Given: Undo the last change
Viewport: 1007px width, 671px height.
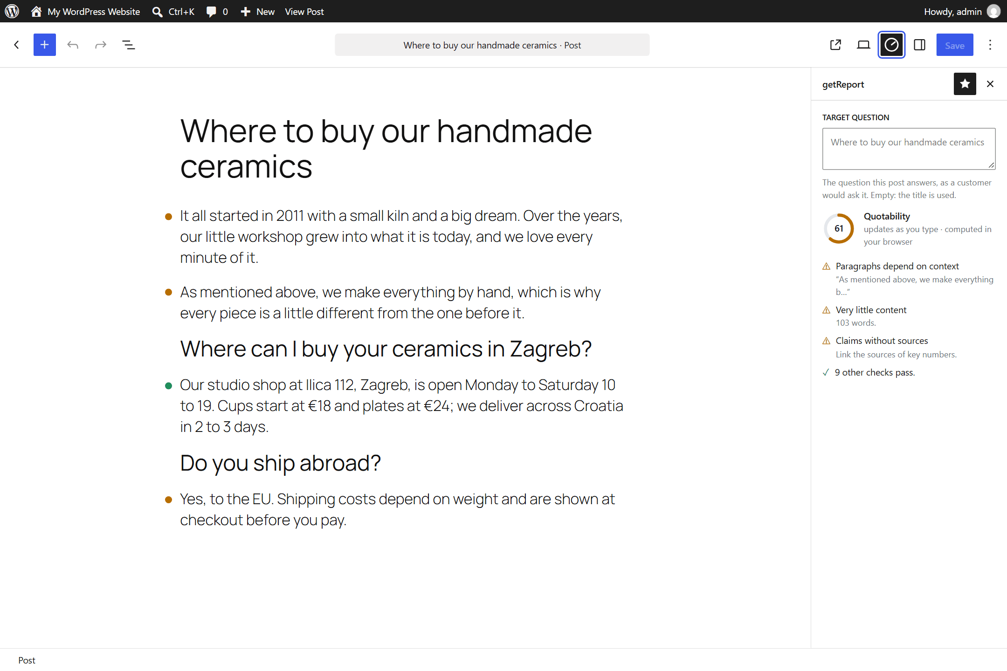Looking at the screenshot, I should (73, 45).
